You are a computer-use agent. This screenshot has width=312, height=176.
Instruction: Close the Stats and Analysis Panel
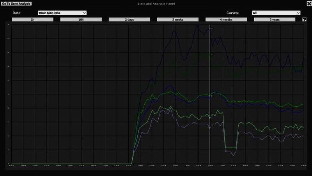point(308,4)
